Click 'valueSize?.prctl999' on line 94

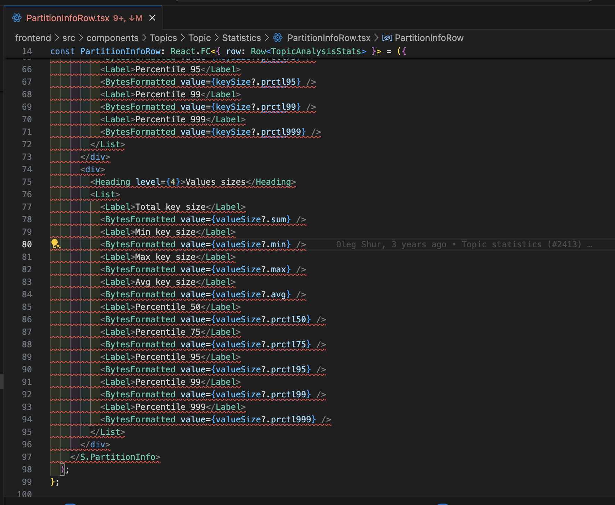[263, 420]
